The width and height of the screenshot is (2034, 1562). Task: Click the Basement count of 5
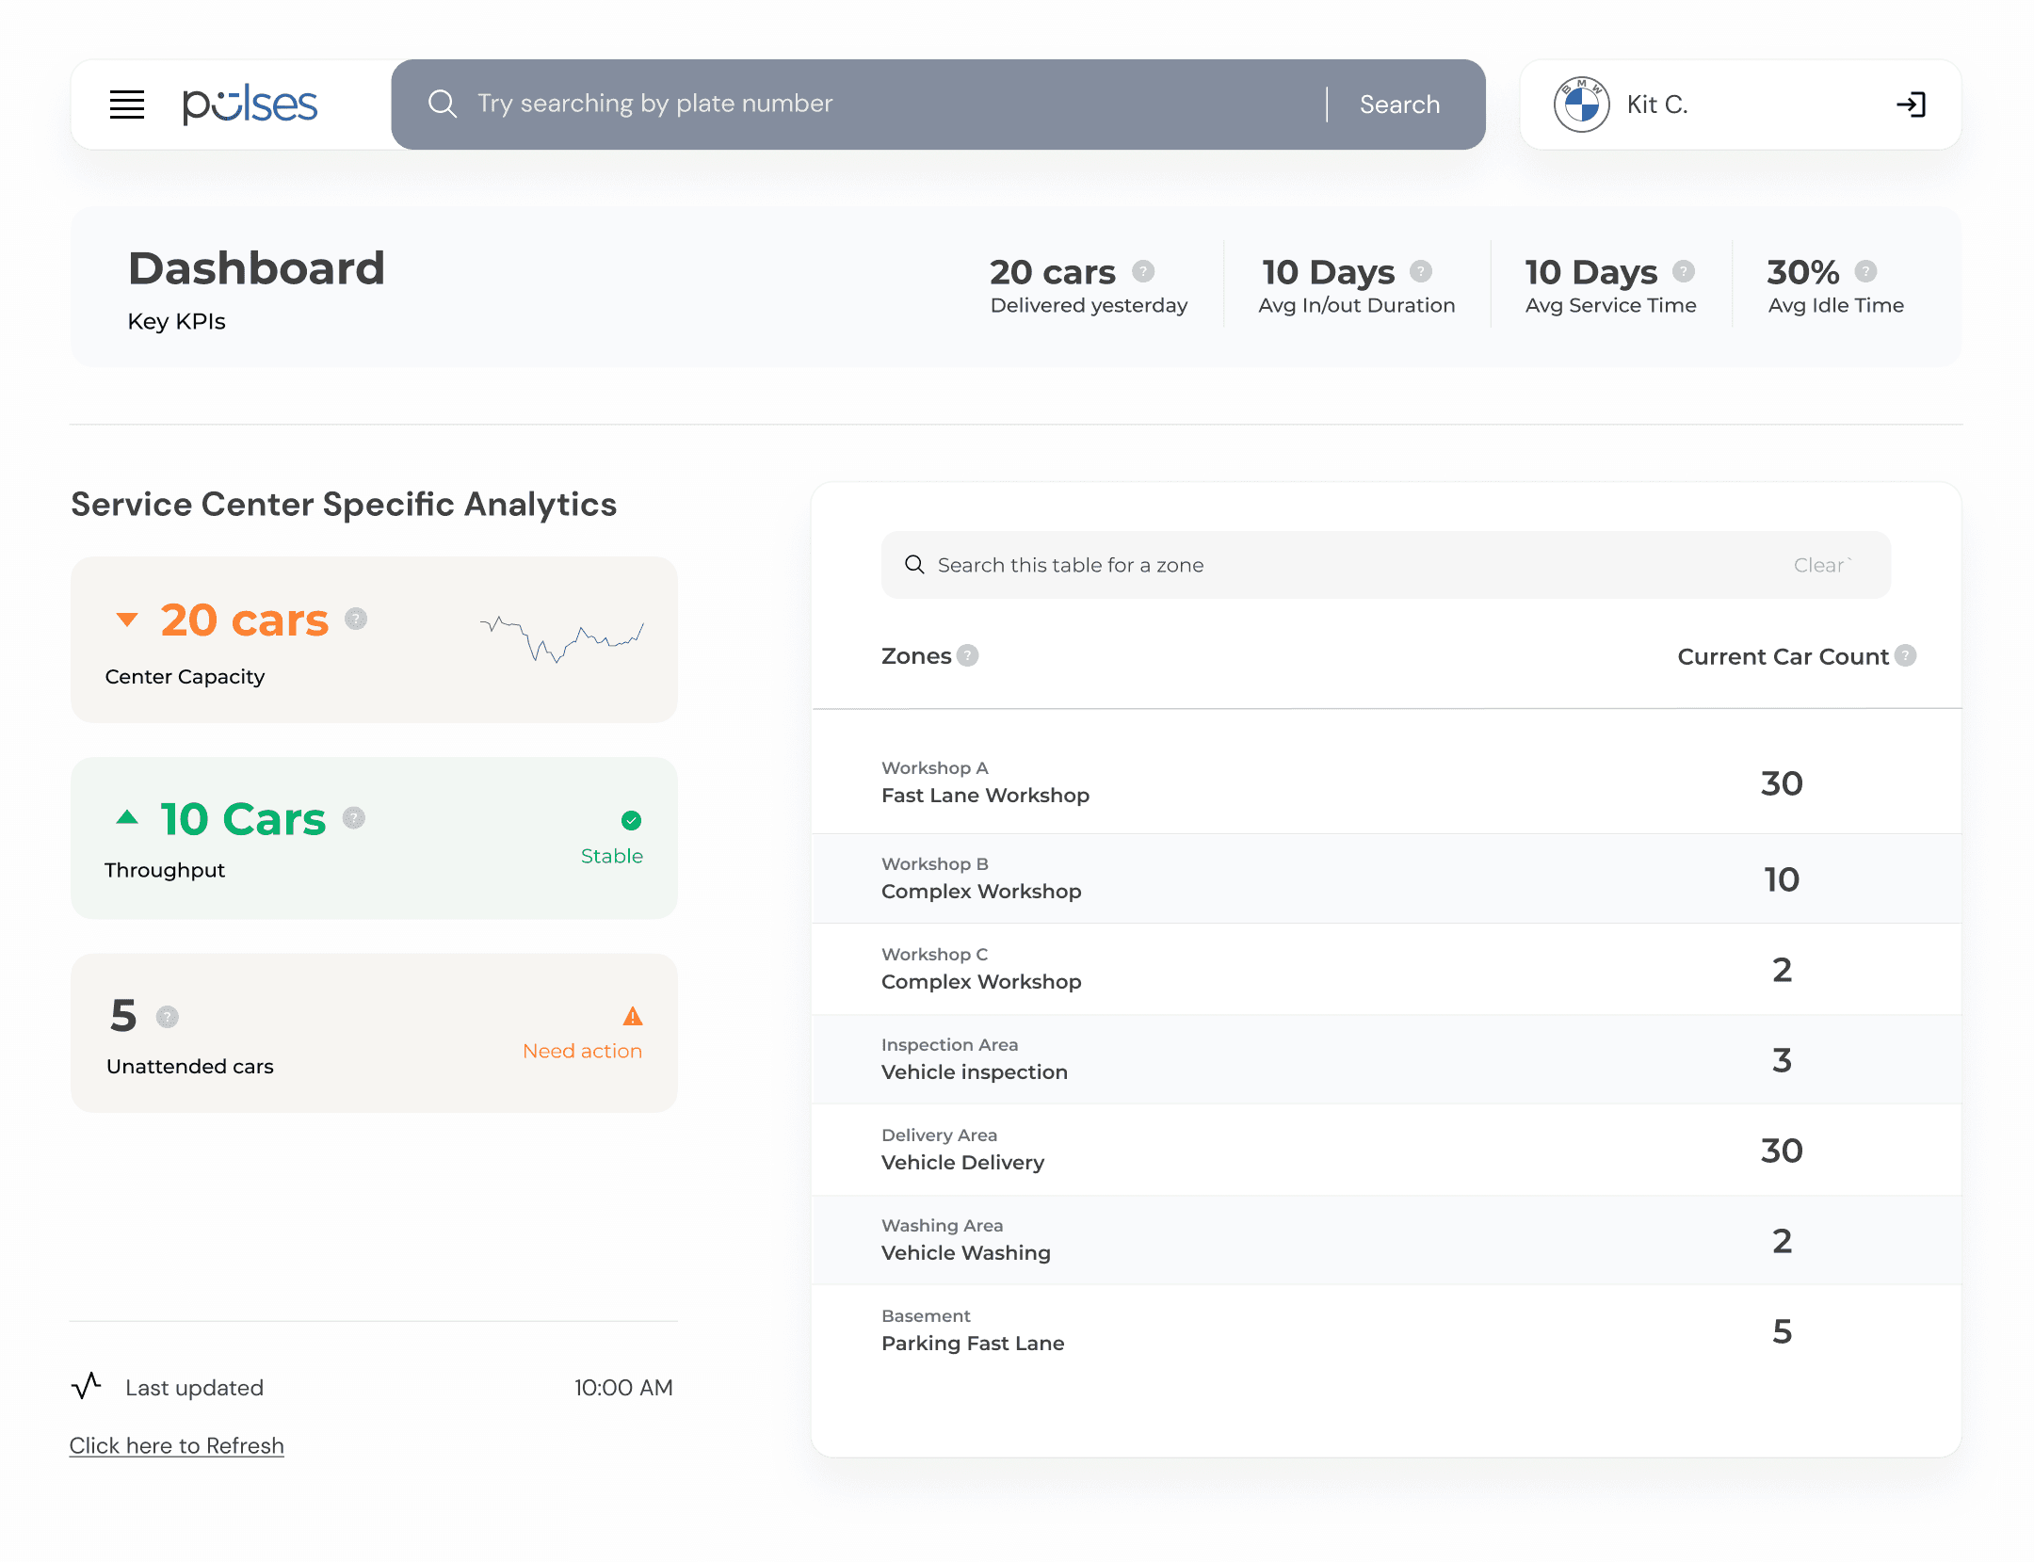pyautogui.click(x=1782, y=1331)
